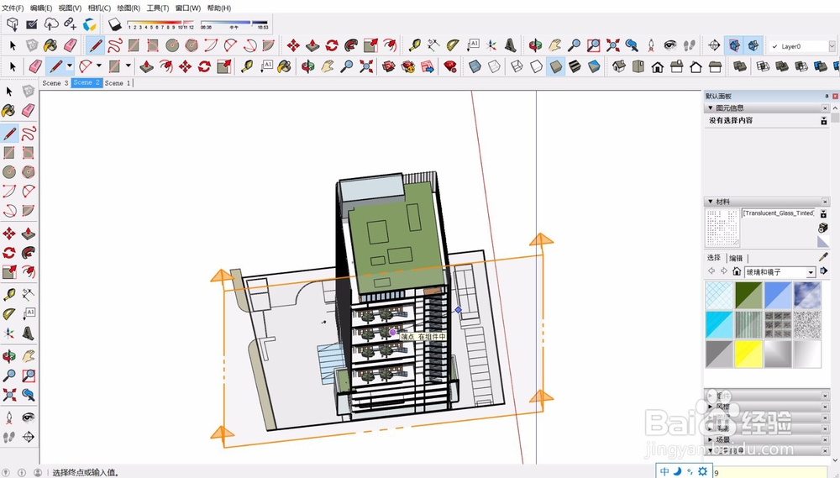Pick the dark green glass swatch
Screen dimensions: 840x478
[x=748, y=295]
